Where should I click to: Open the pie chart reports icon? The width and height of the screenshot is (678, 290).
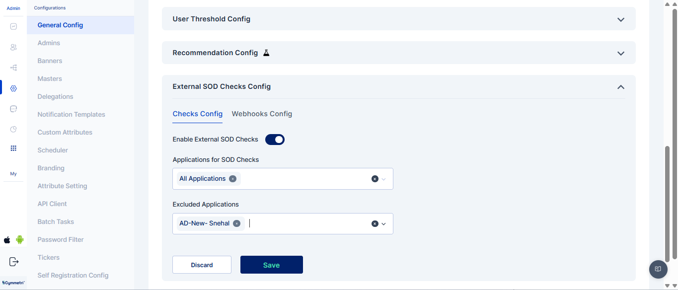13,129
